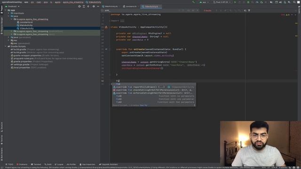The height and width of the screenshot is (169, 301).
Task: Open proguard-rules.pro file
Action: point(47,58)
